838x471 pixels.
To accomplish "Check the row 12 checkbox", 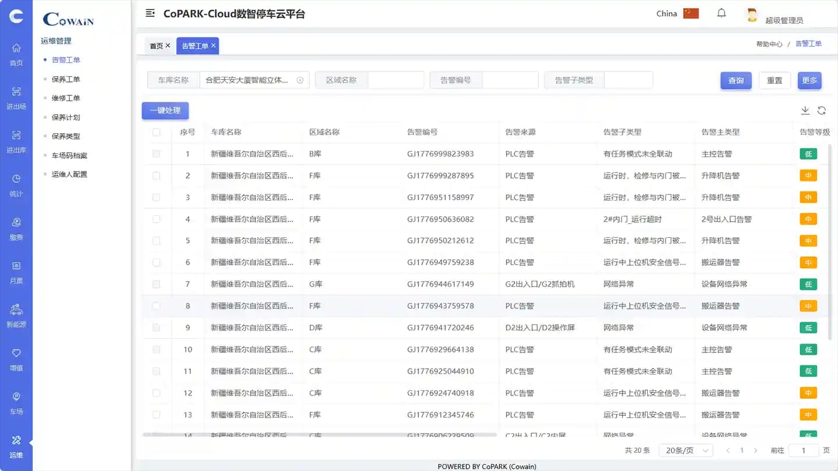I will click(157, 393).
